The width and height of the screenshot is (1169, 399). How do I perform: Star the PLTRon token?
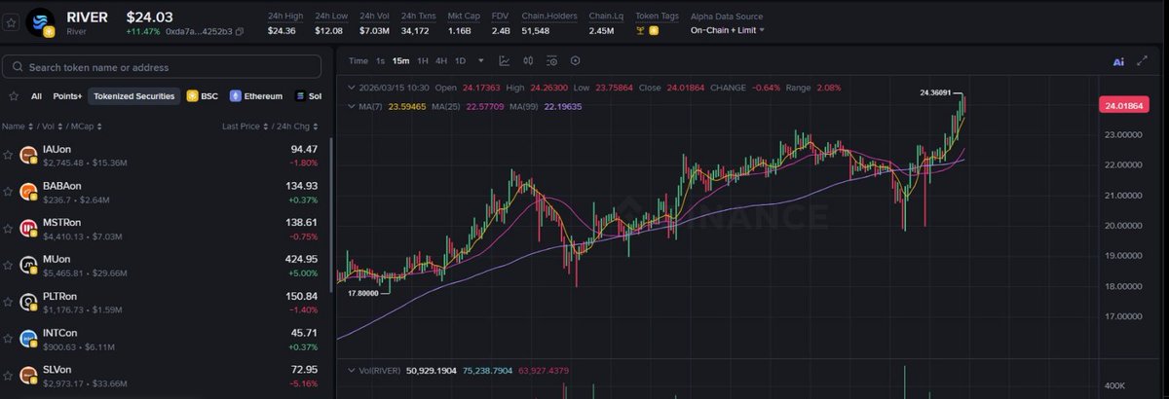[x=8, y=303]
